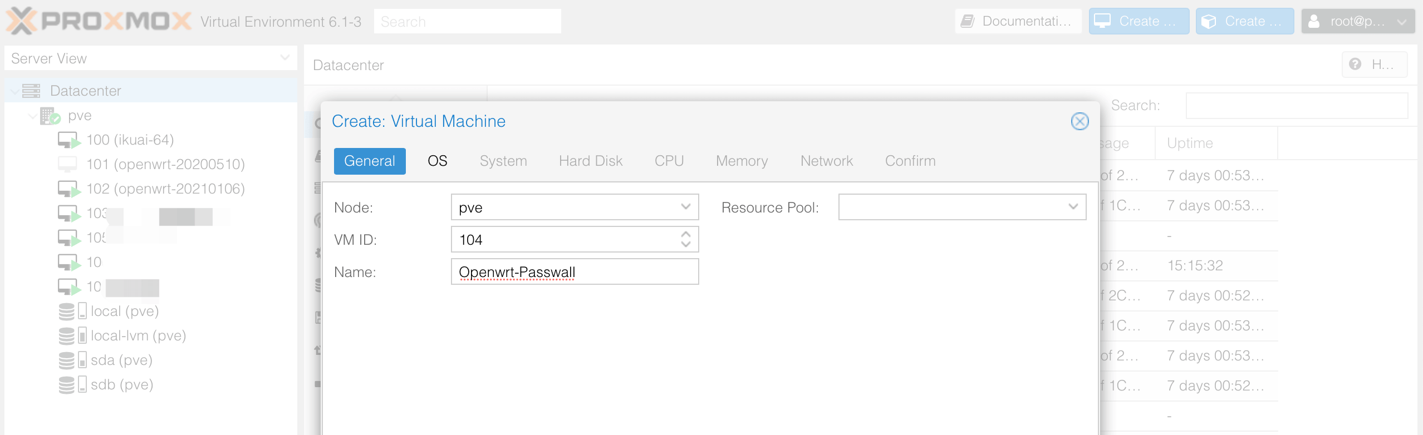
Task: Click the pve server node icon
Action: pyautogui.click(x=50, y=116)
